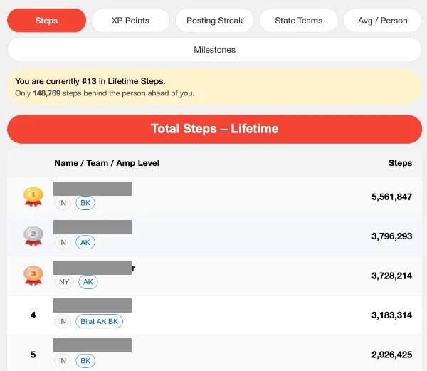Click the redacted name in rank 1 row
This screenshot has width=427, height=371.
(93, 189)
